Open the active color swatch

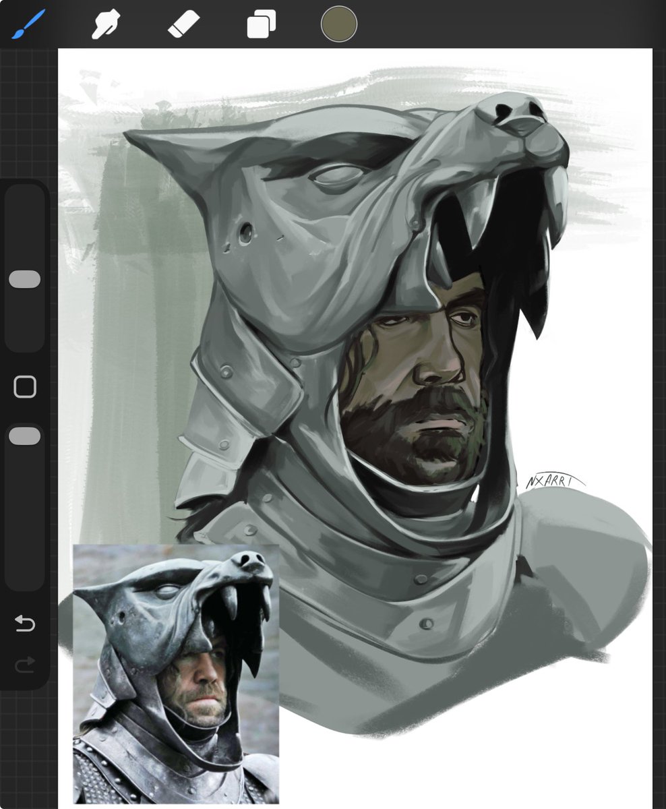pyautogui.click(x=339, y=24)
